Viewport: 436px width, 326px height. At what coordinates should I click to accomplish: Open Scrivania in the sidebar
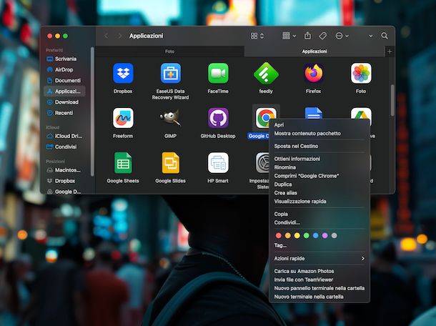point(64,59)
